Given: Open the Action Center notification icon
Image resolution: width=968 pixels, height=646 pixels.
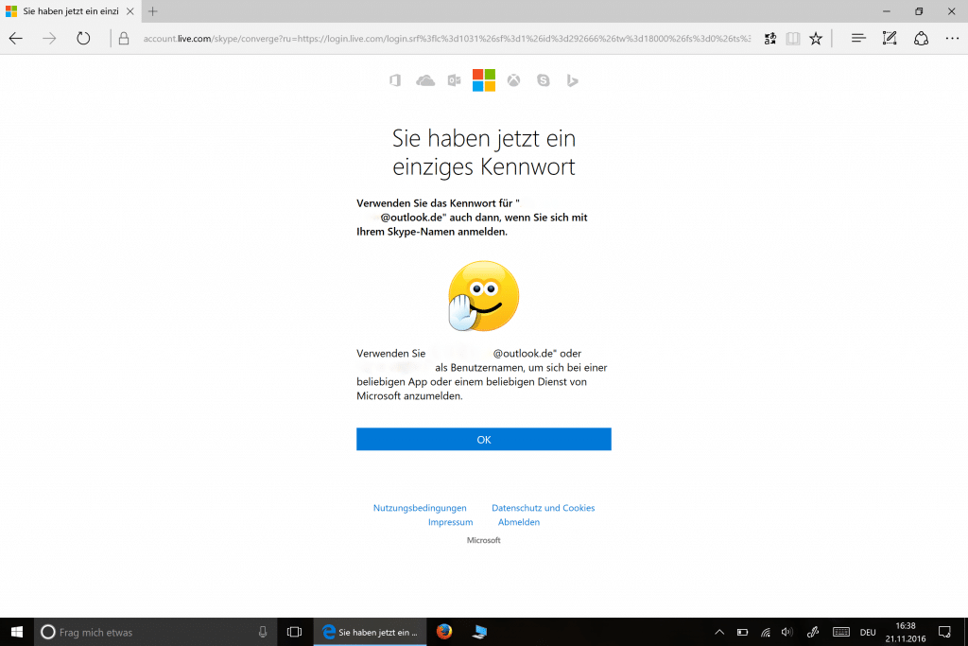Looking at the screenshot, I should click(x=944, y=632).
